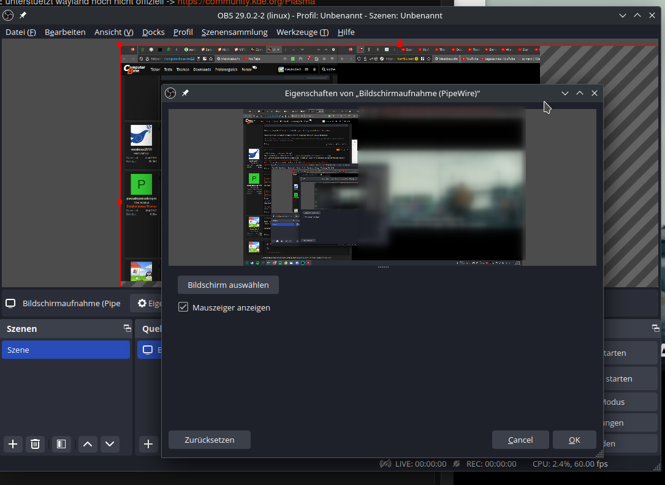Click the monitor icon beside Bildschirmaufnahme label
665x485 pixels.
10,303
